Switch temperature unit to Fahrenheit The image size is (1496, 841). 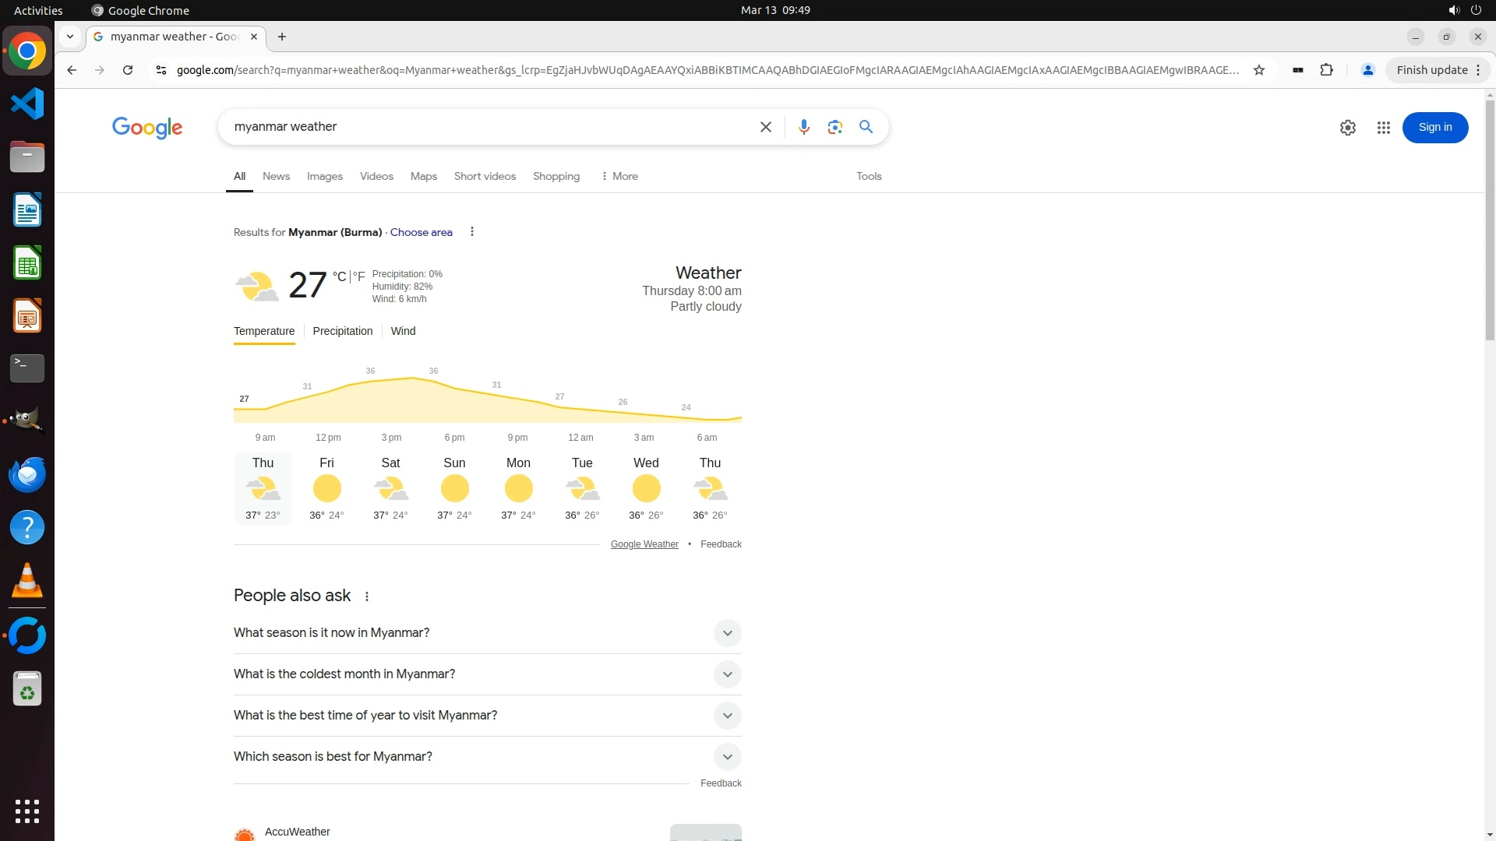(x=359, y=276)
